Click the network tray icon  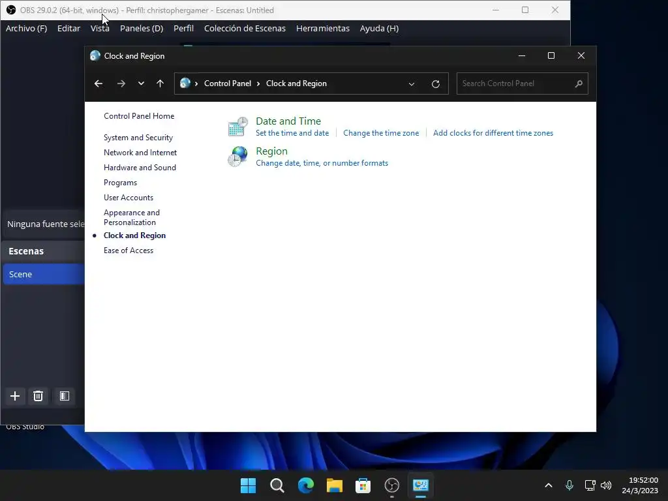pos(590,485)
